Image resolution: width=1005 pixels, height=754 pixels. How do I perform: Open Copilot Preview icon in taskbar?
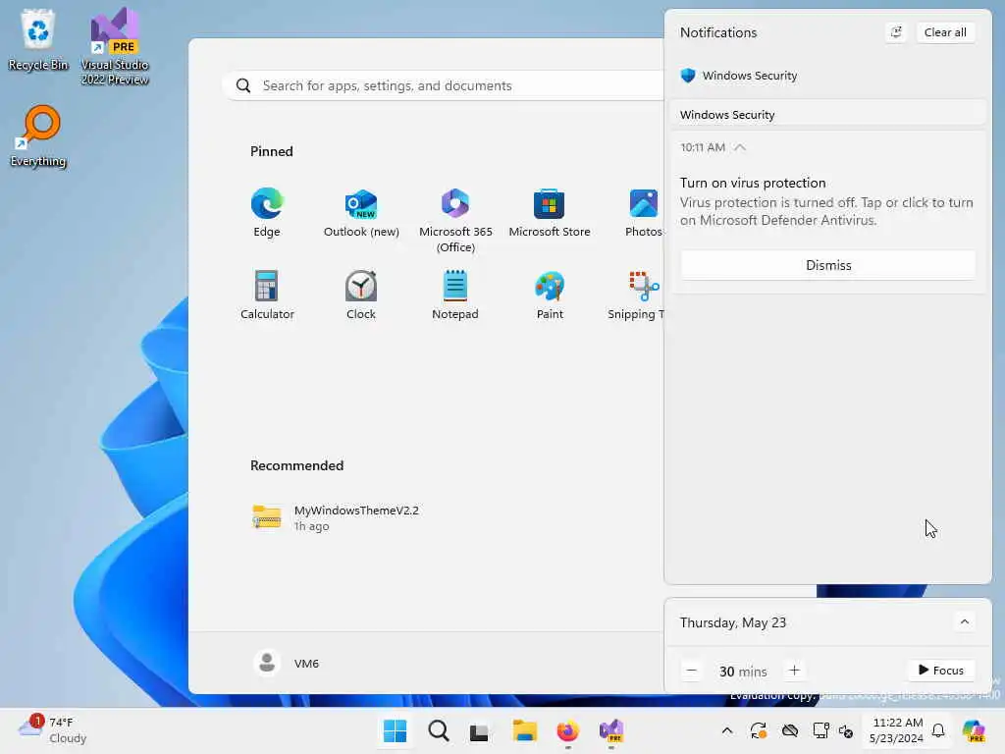point(975,730)
